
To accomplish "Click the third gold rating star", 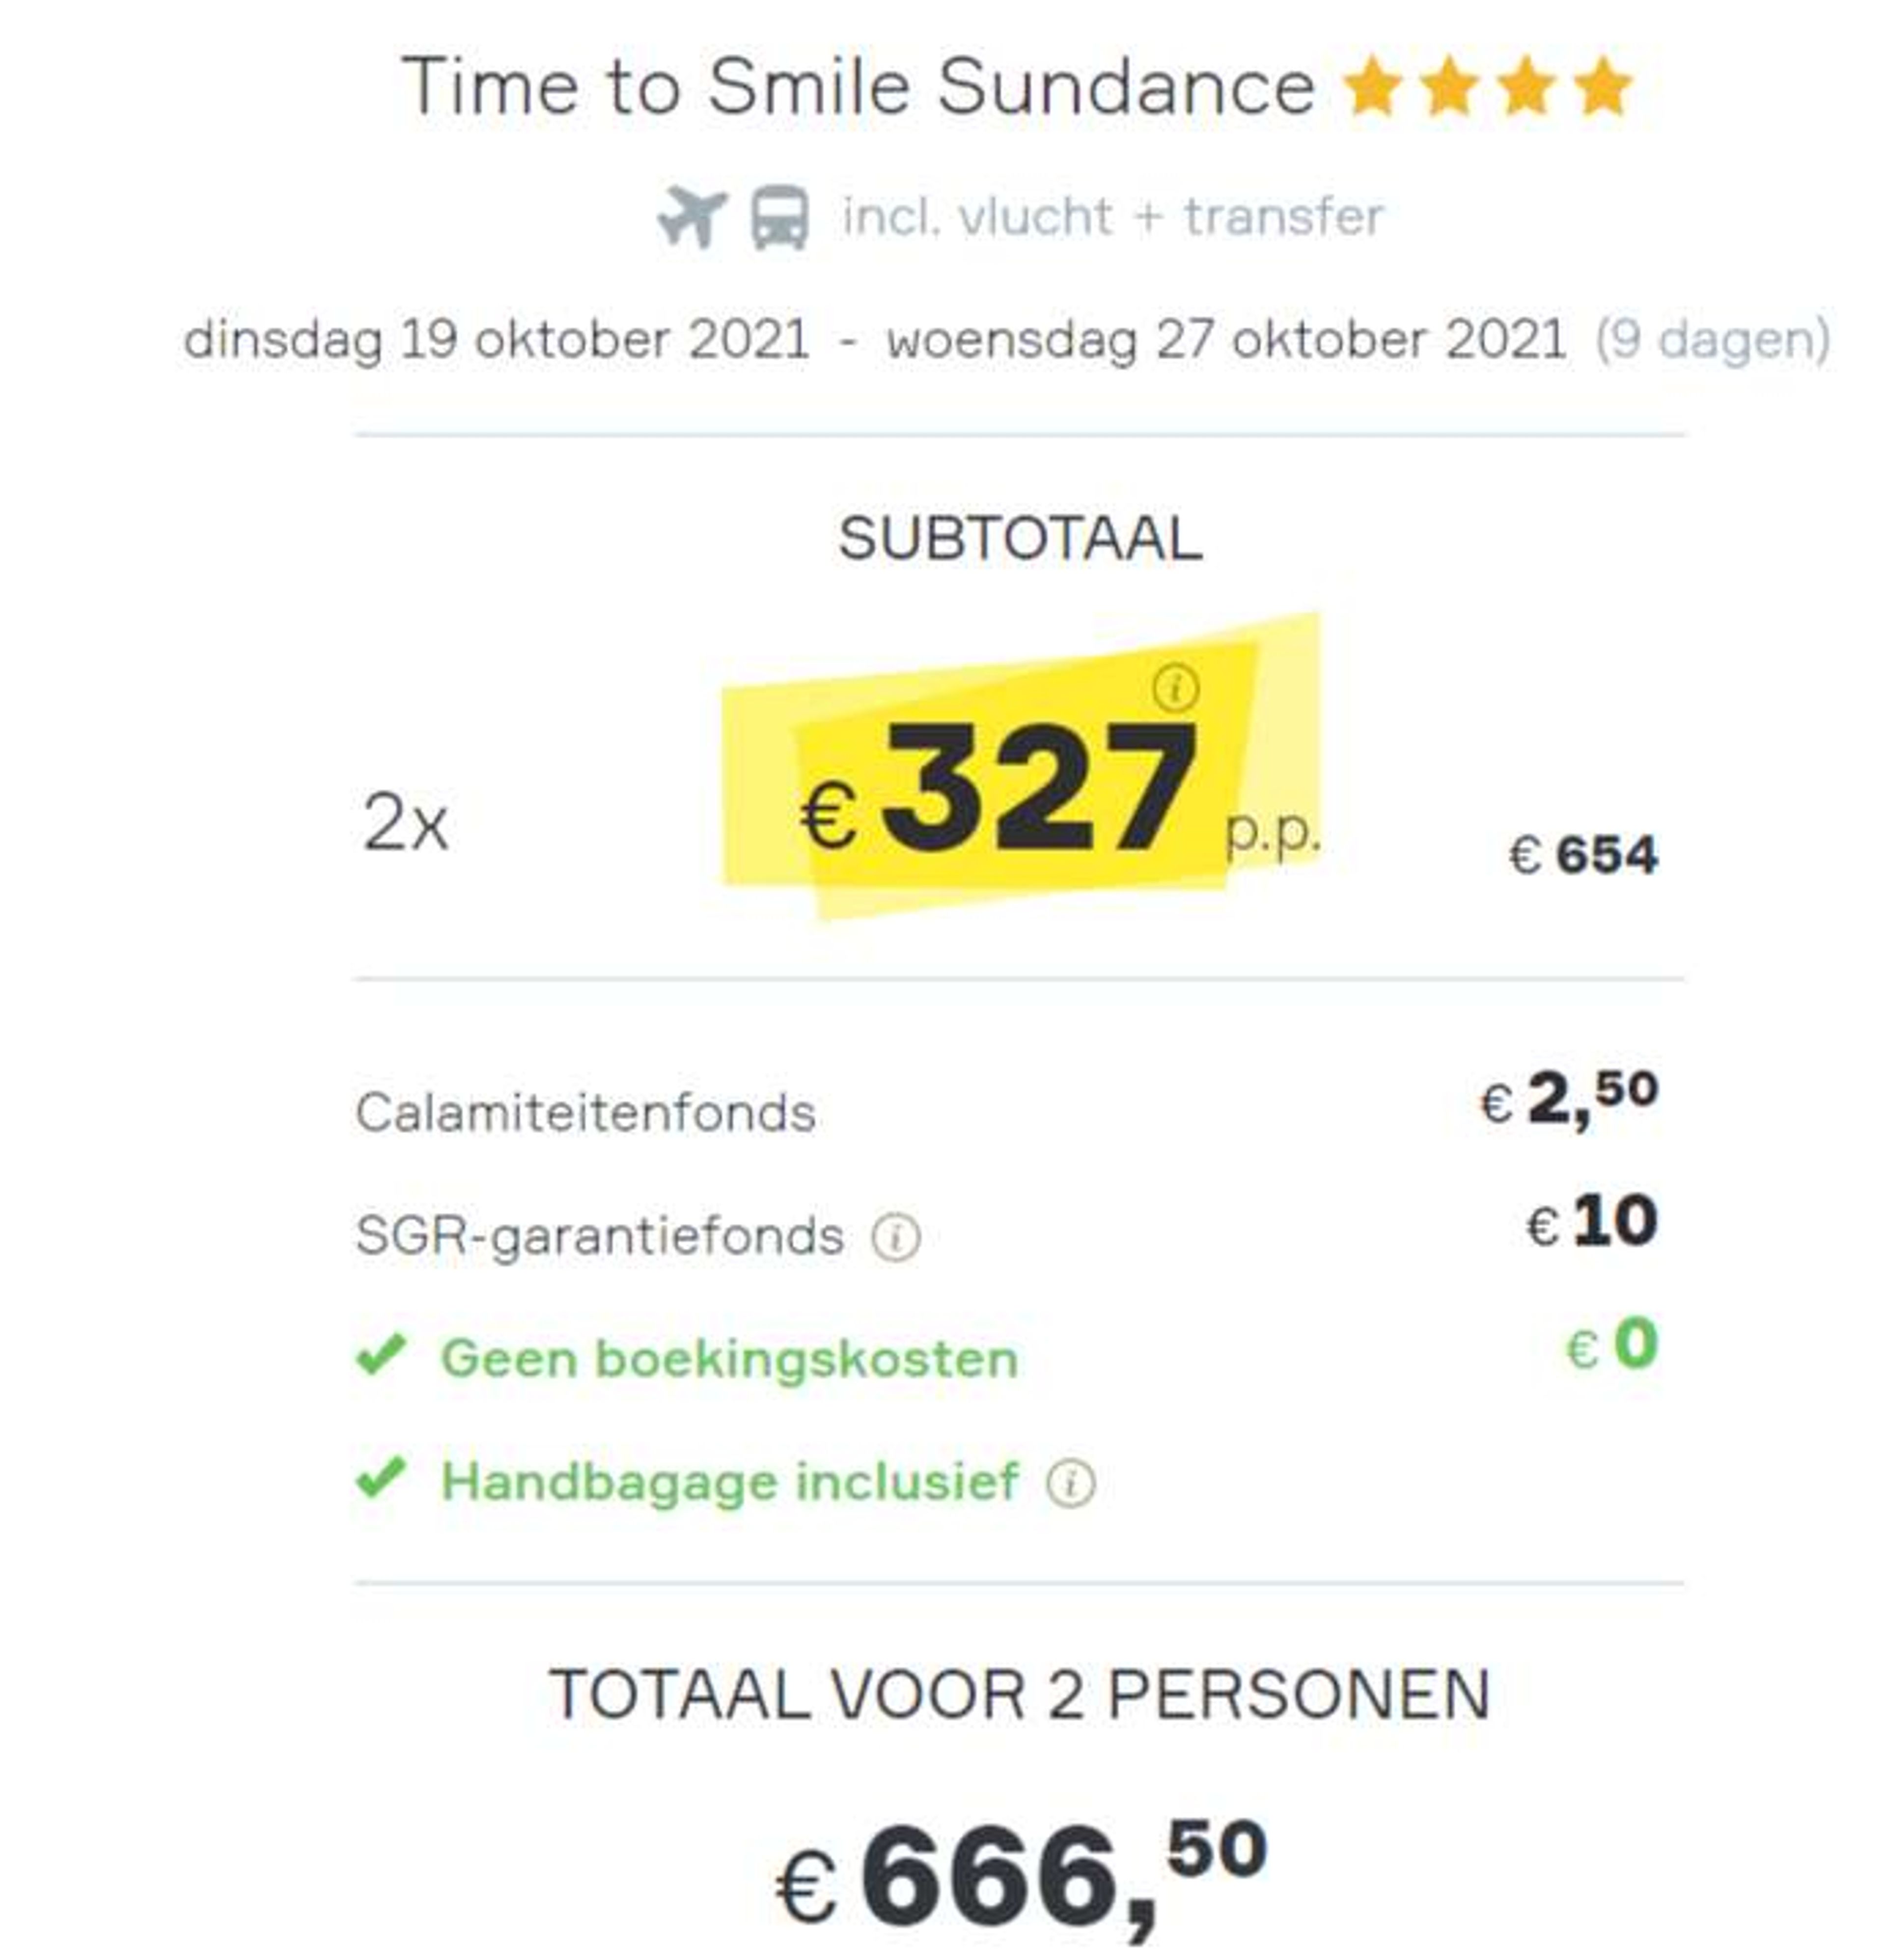I will point(1526,87).
